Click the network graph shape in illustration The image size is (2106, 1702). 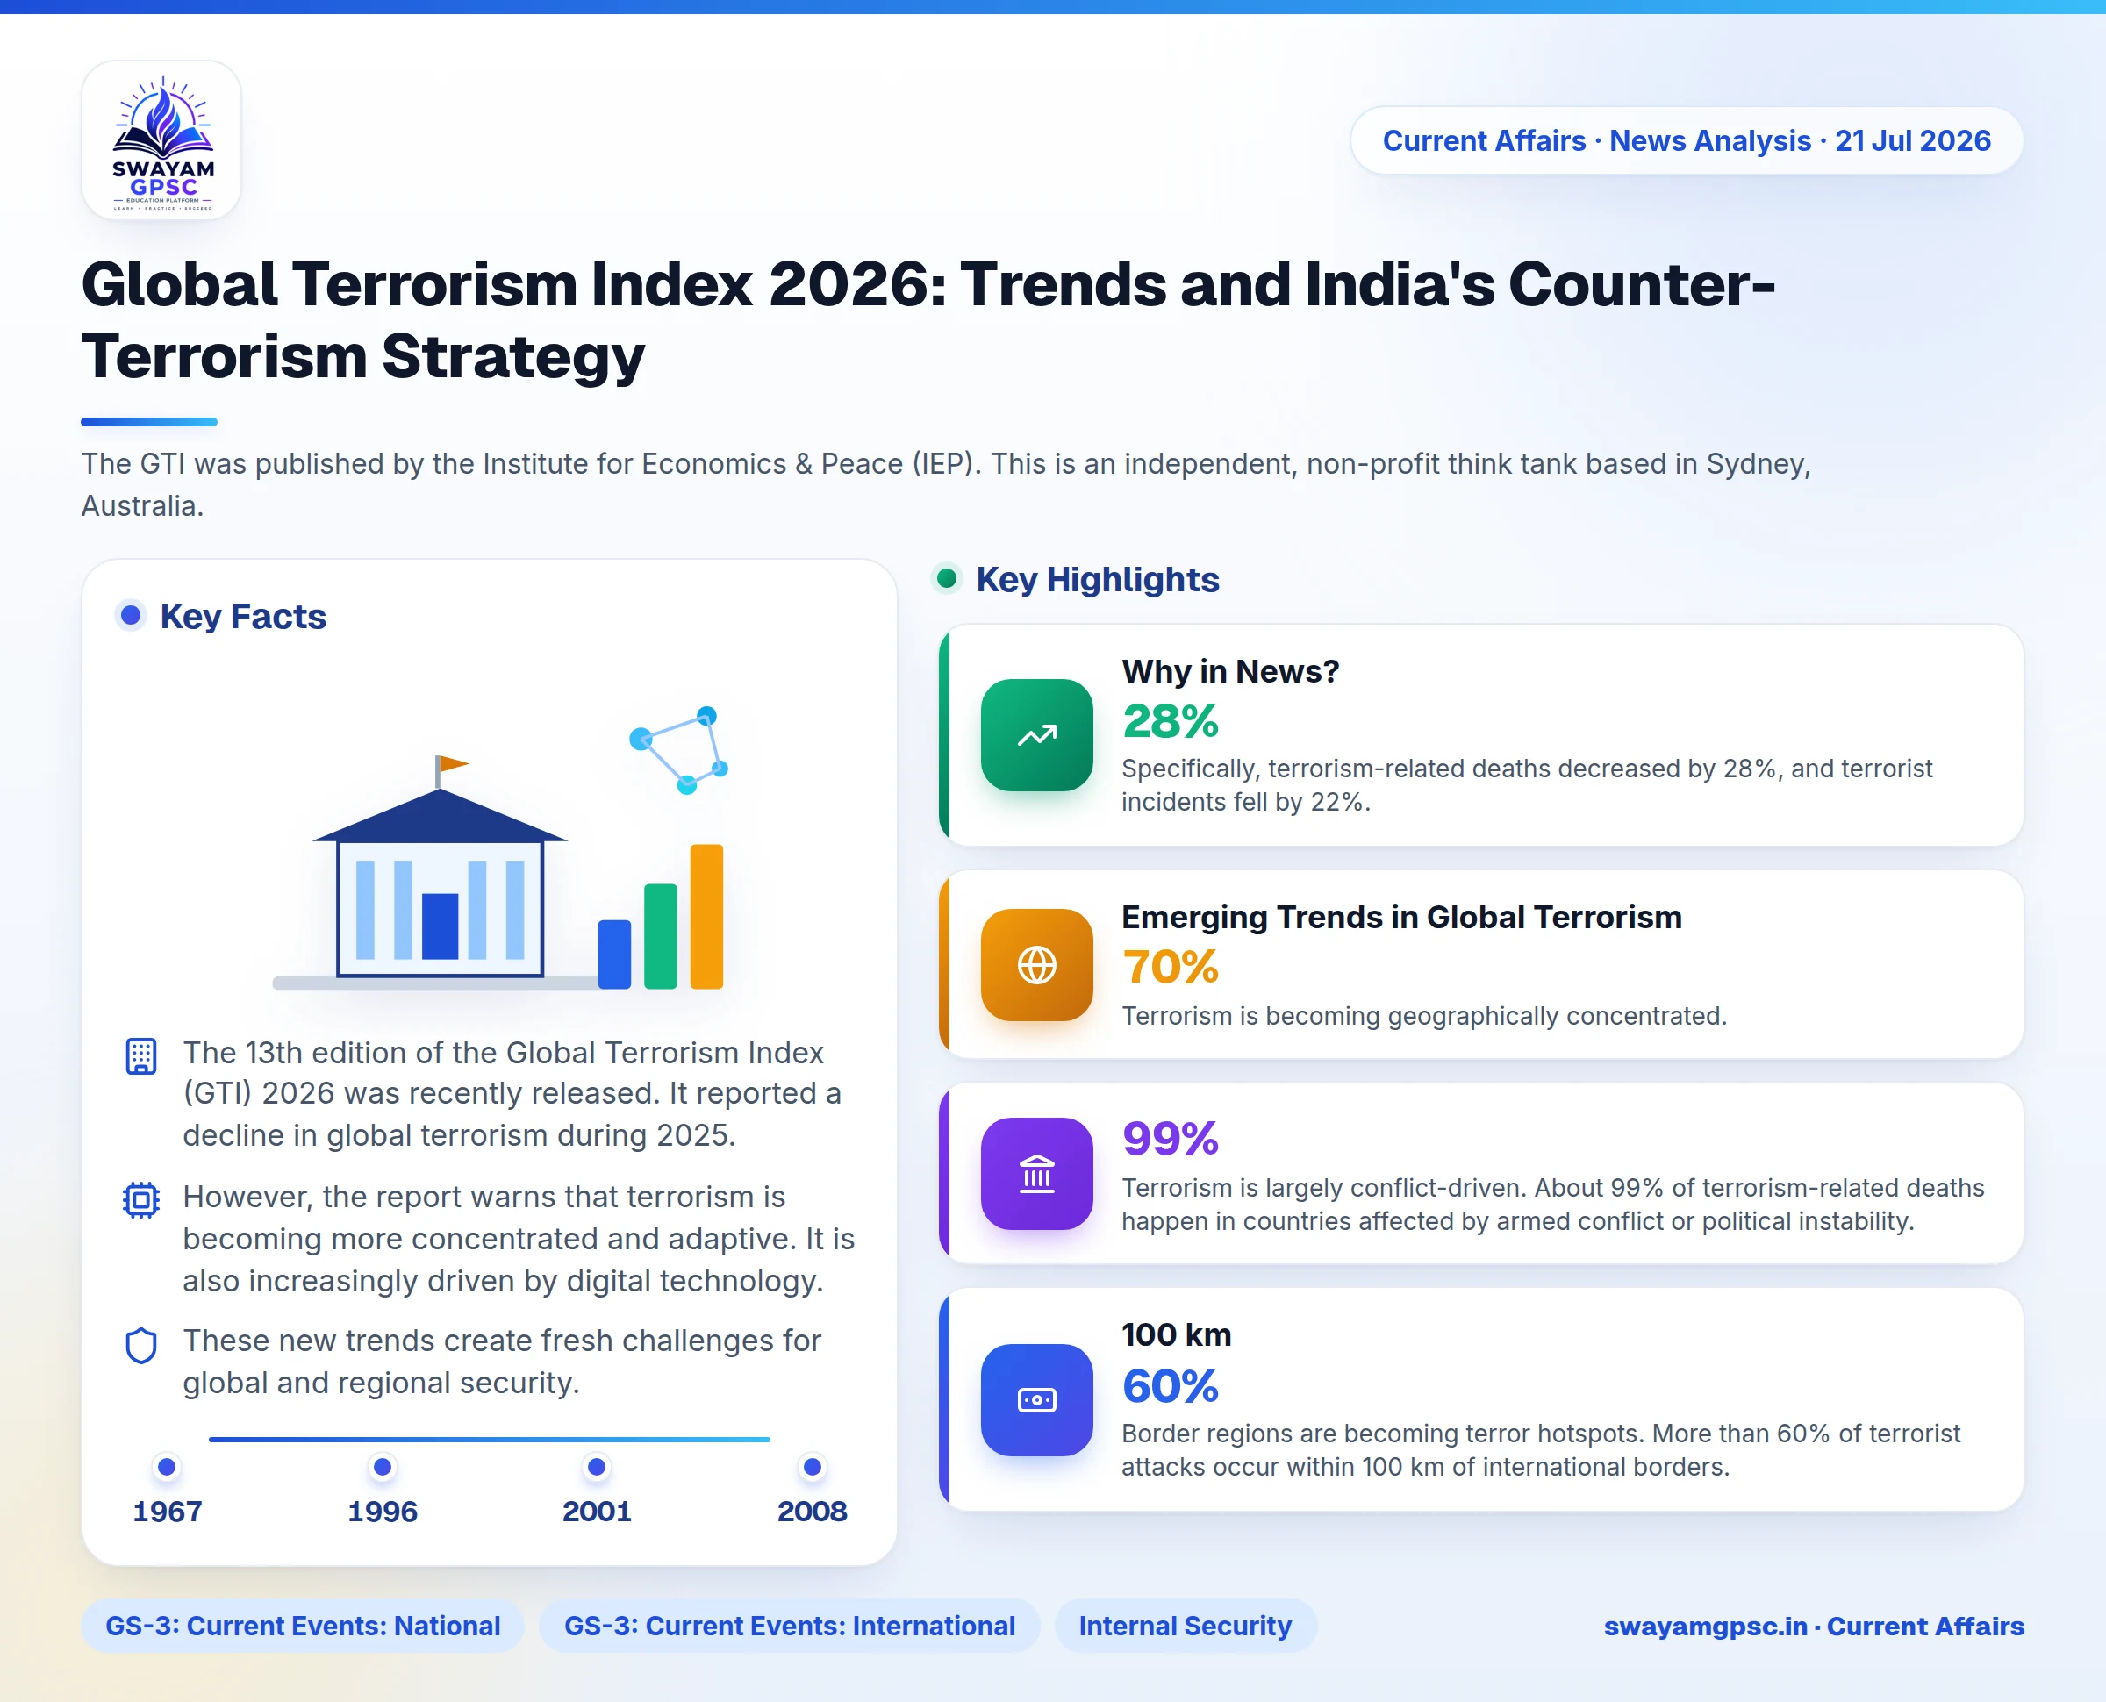click(x=678, y=750)
